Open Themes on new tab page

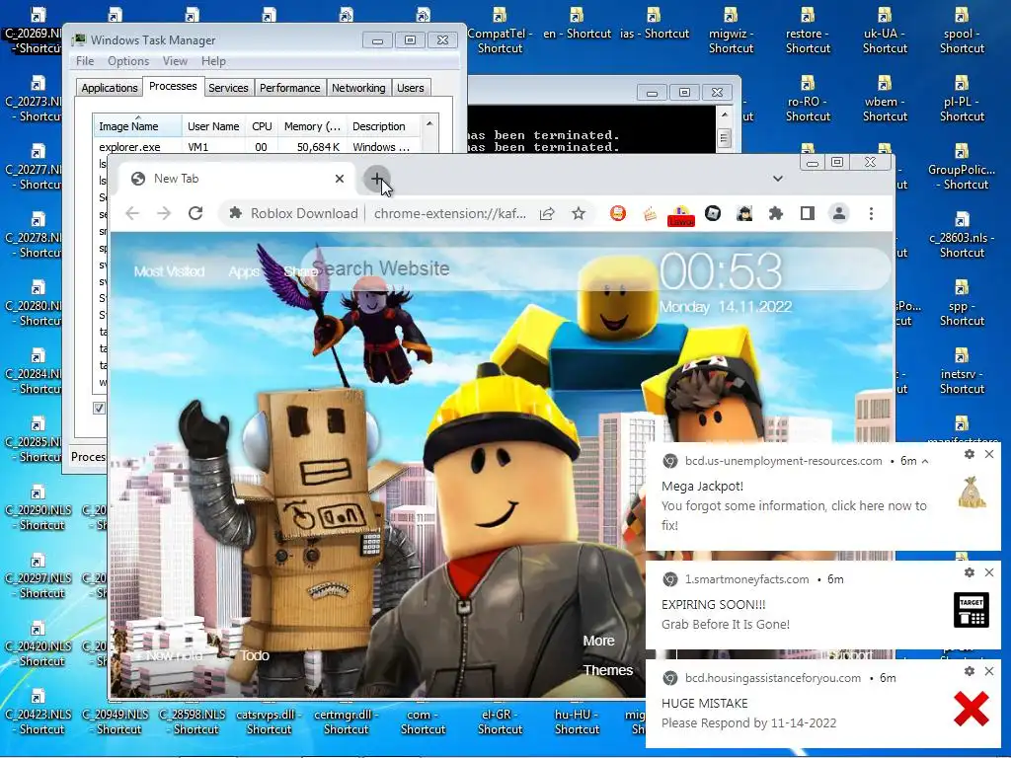click(607, 670)
